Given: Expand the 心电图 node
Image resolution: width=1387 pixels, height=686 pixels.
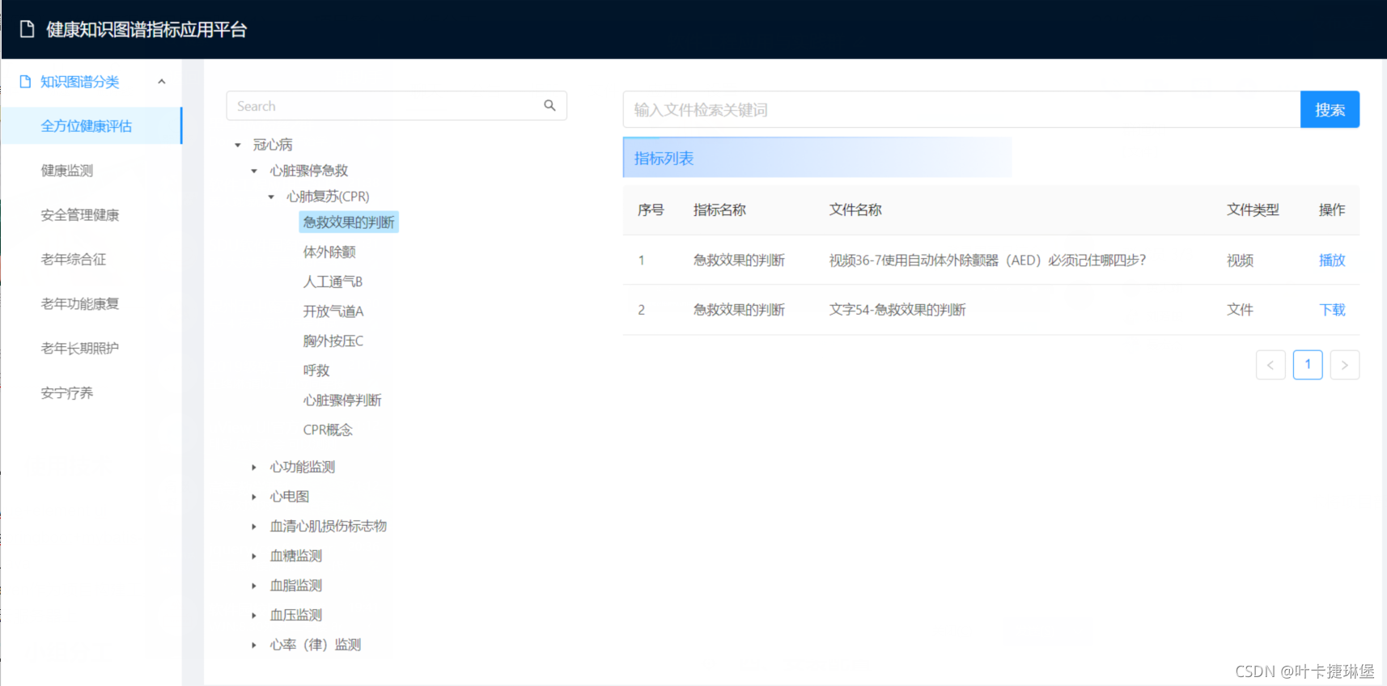Looking at the screenshot, I should (x=254, y=498).
